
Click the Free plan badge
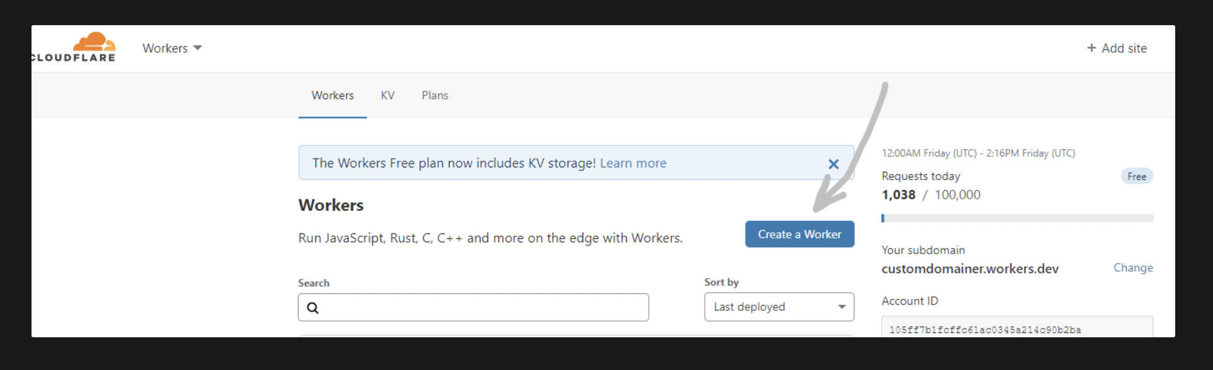point(1136,177)
